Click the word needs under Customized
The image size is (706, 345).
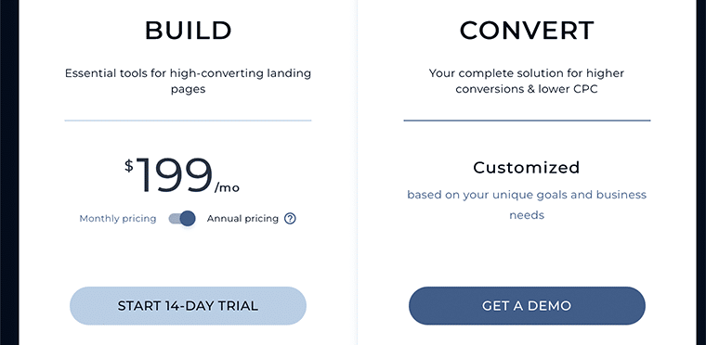coord(527,215)
